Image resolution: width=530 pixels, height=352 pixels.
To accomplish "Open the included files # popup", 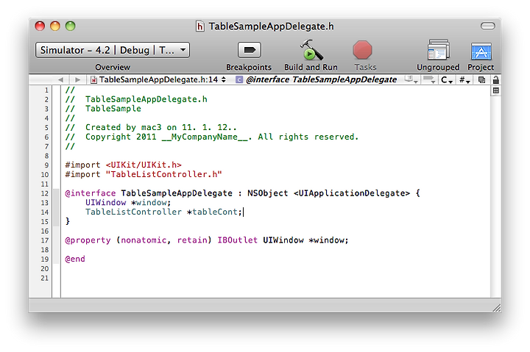I will click(x=464, y=80).
